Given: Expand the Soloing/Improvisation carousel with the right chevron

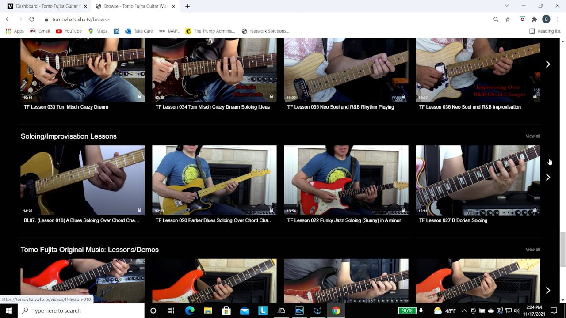Looking at the screenshot, I should tap(548, 177).
